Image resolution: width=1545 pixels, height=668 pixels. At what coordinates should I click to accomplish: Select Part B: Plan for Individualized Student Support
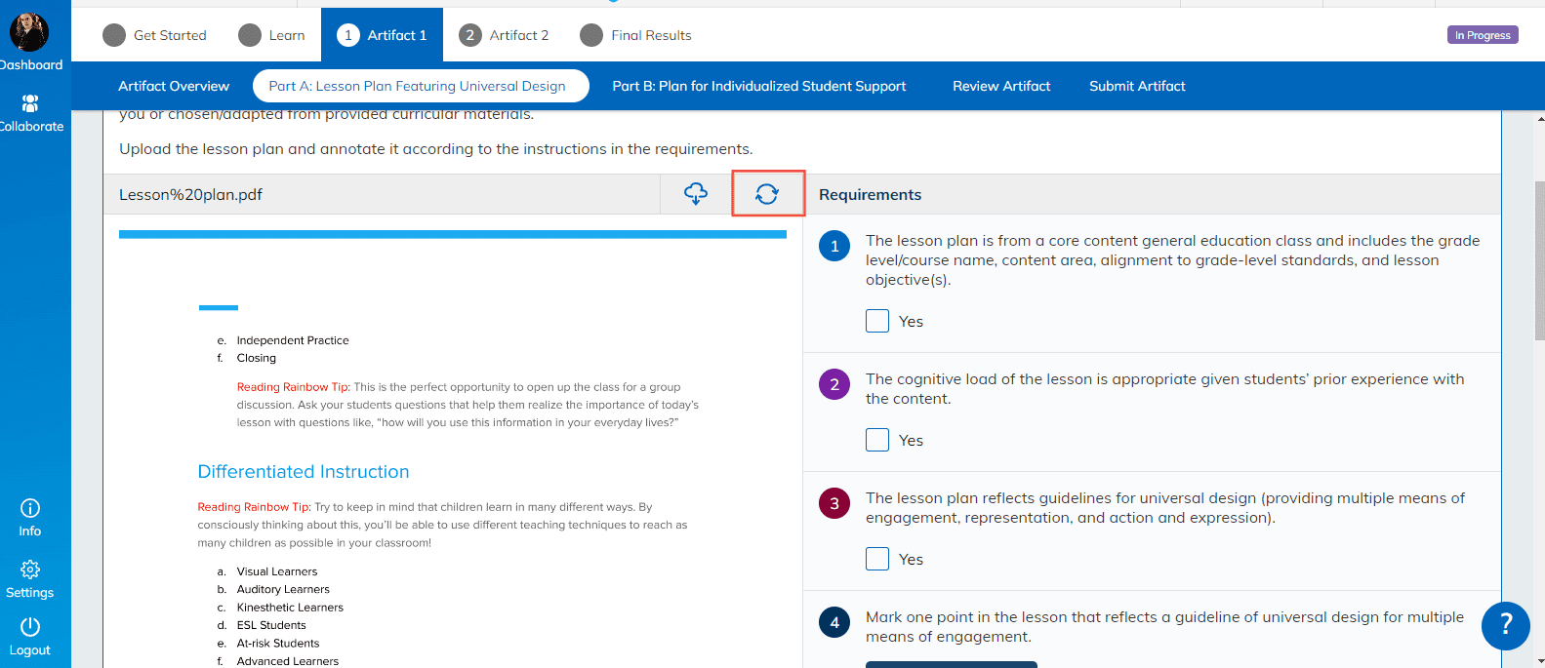[758, 86]
